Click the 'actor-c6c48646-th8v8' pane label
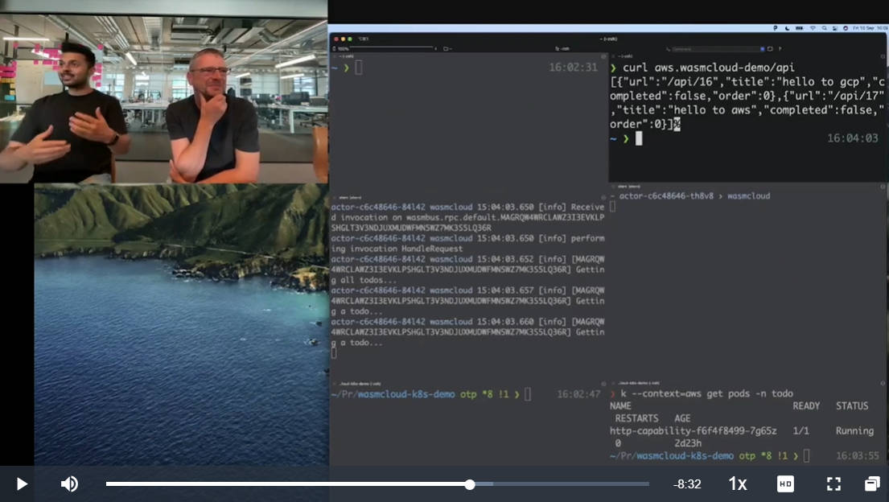Viewport: 889px width, 502px height. pyautogui.click(x=666, y=195)
